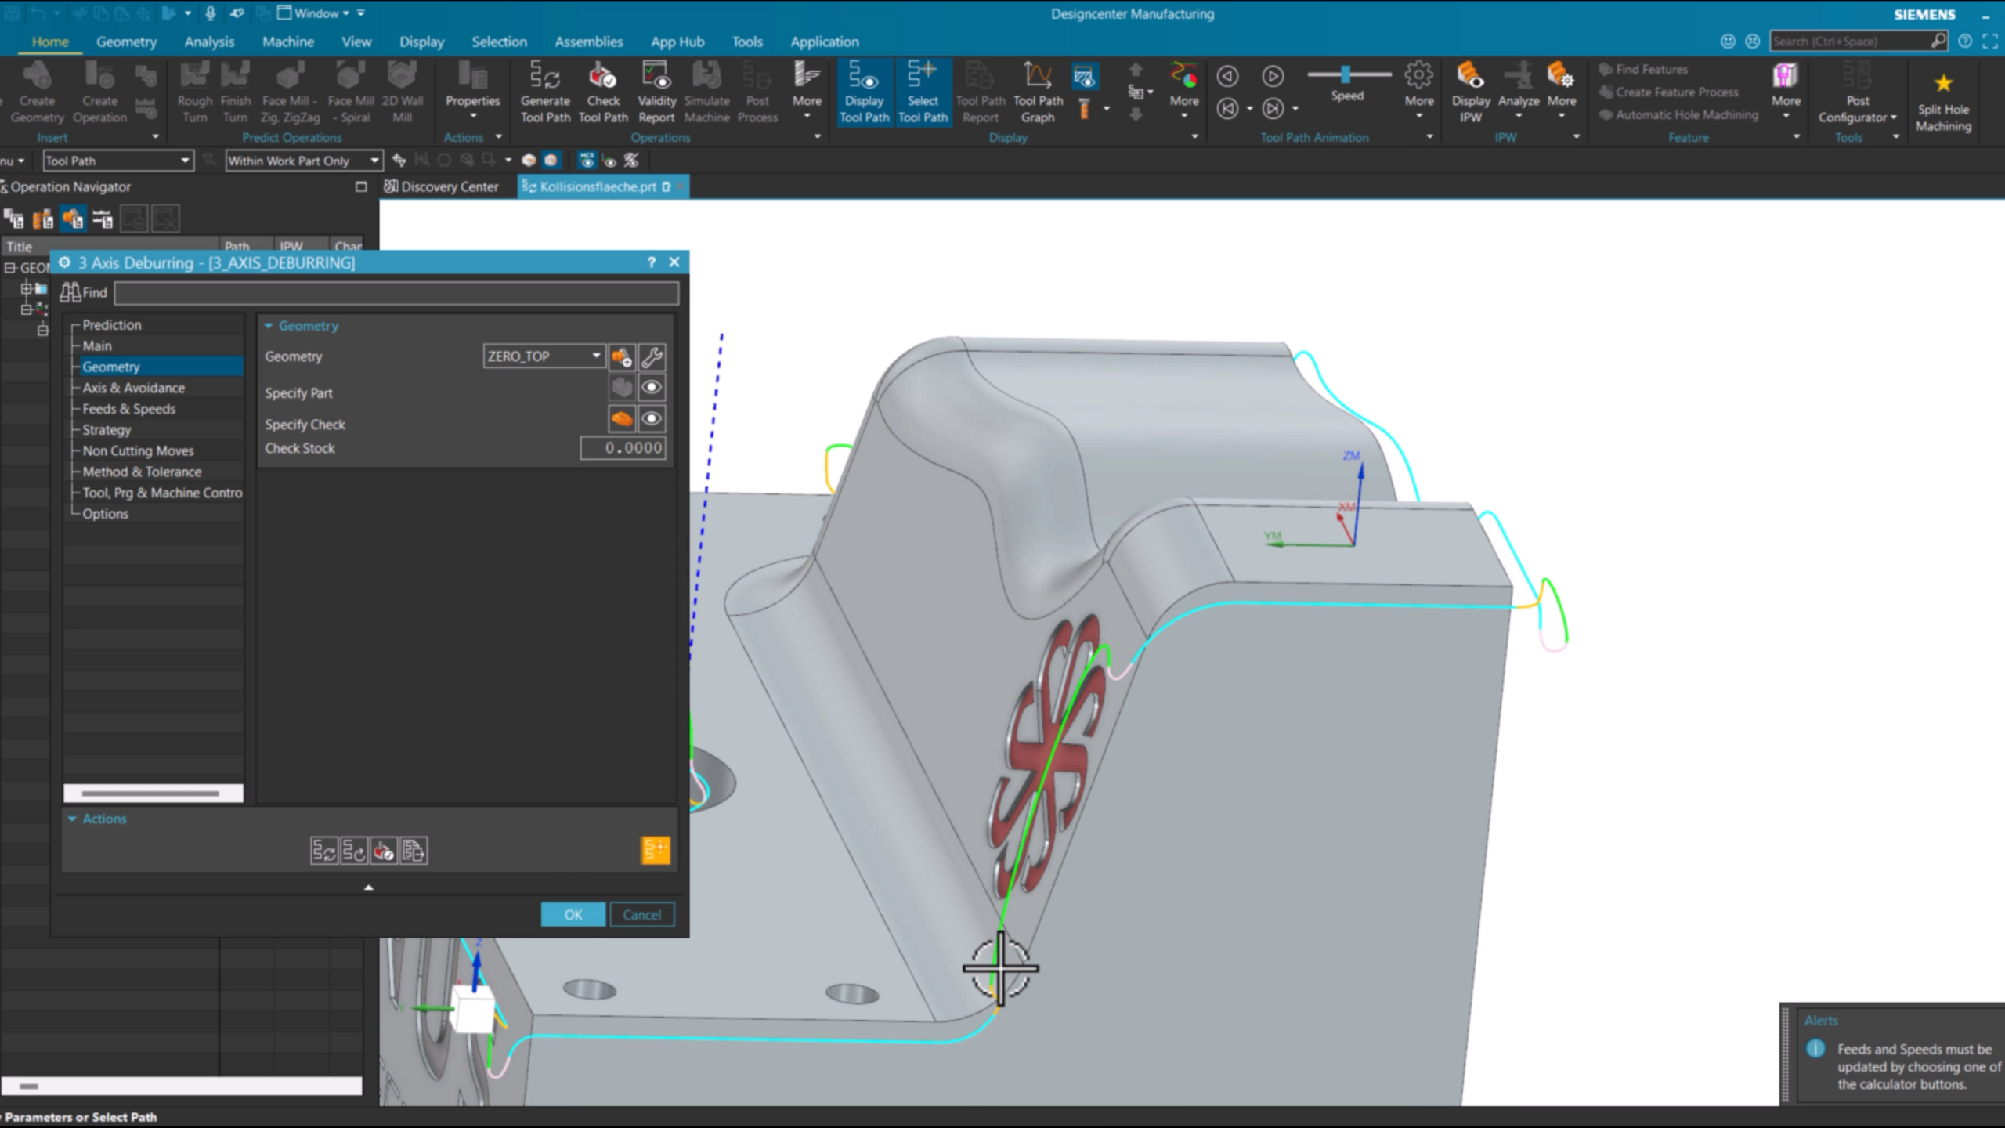The height and width of the screenshot is (1128, 2005).
Task: Click Properties in Actions group
Action: click(472, 92)
